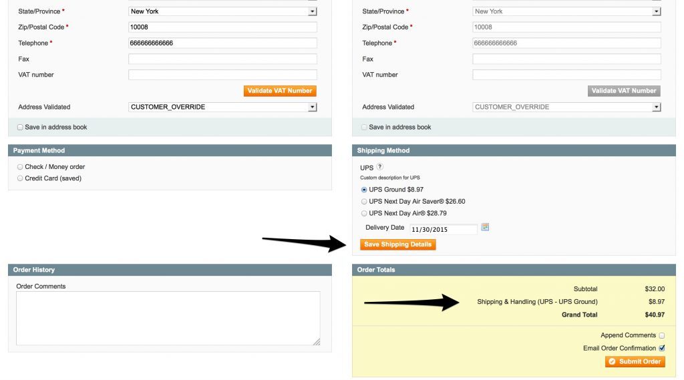
Task: Focus the Delivery Date field
Action: pyautogui.click(x=443, y=229)
